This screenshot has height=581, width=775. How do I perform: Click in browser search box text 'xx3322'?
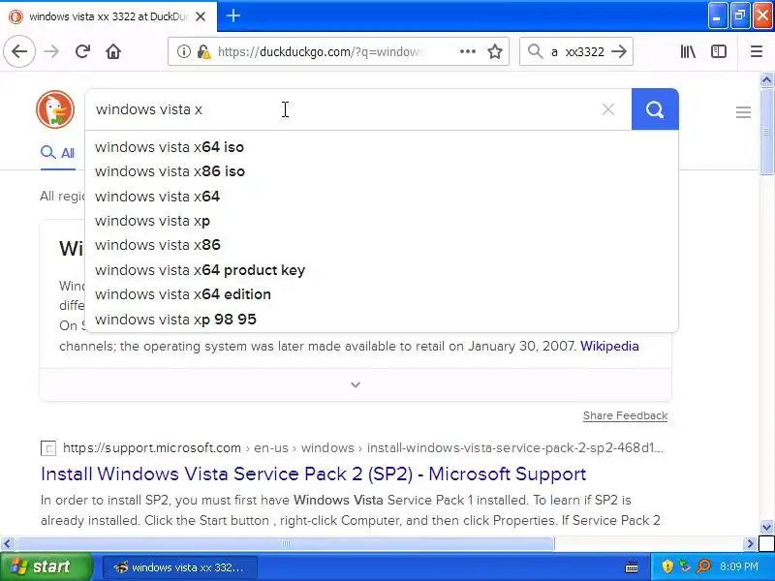point(585,52)
